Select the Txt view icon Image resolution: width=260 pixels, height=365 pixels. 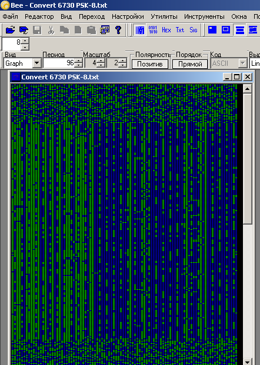tap(180, 30)
